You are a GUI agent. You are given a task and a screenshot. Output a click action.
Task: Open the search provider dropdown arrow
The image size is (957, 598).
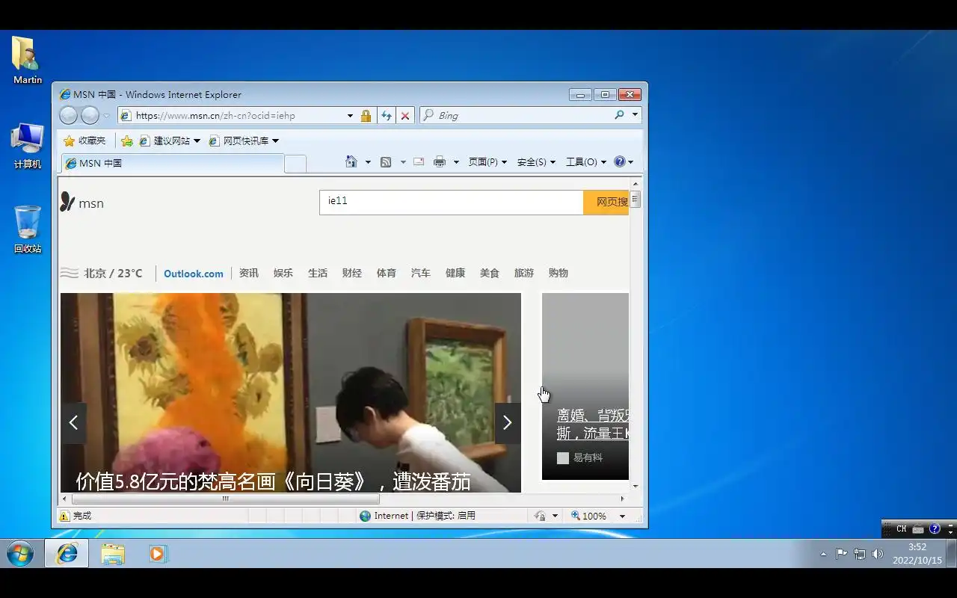point(635,115)
